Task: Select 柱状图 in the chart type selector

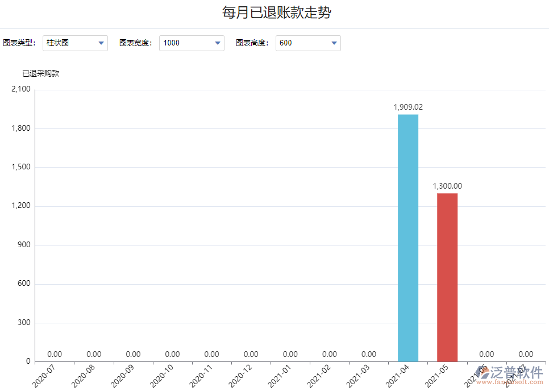Action: tap(63, 43)
